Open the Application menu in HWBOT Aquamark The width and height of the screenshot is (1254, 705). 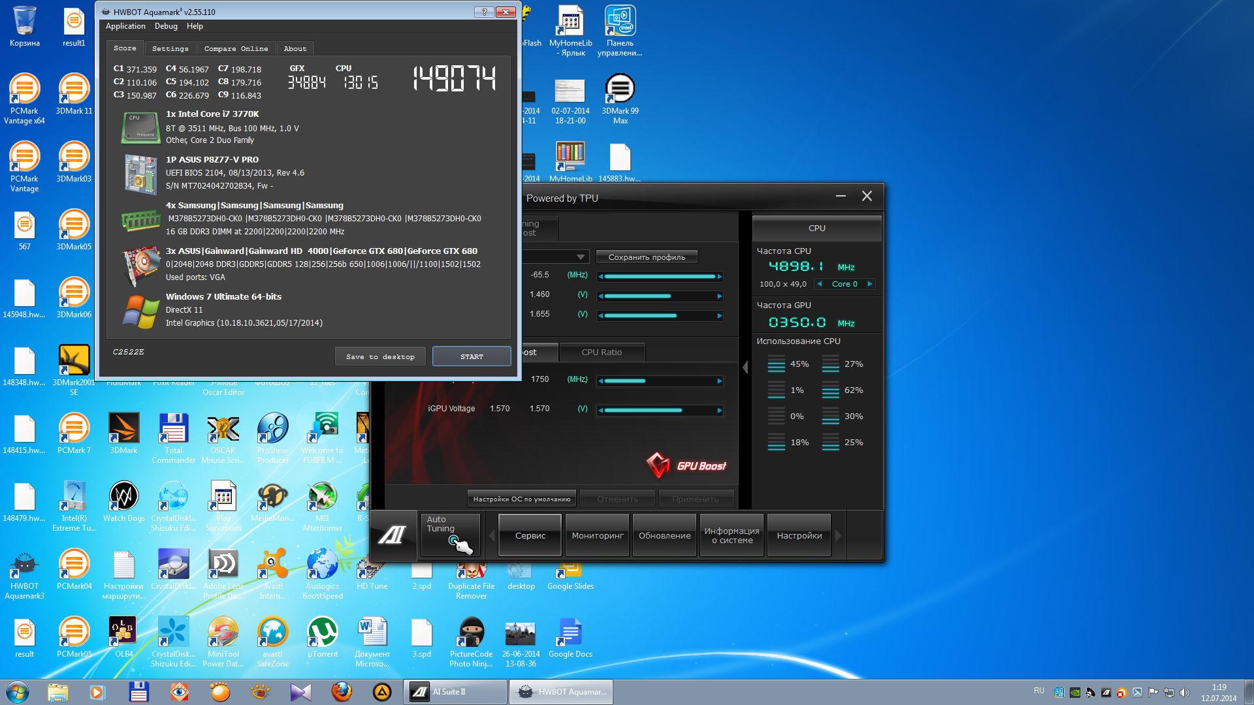pyautogui.click(x=125, y=26)
